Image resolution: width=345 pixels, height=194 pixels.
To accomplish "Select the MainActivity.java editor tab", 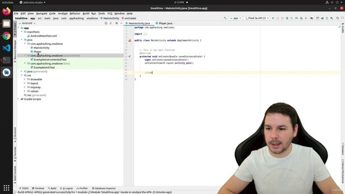I will pyautogui.click(x=139, y=23).
